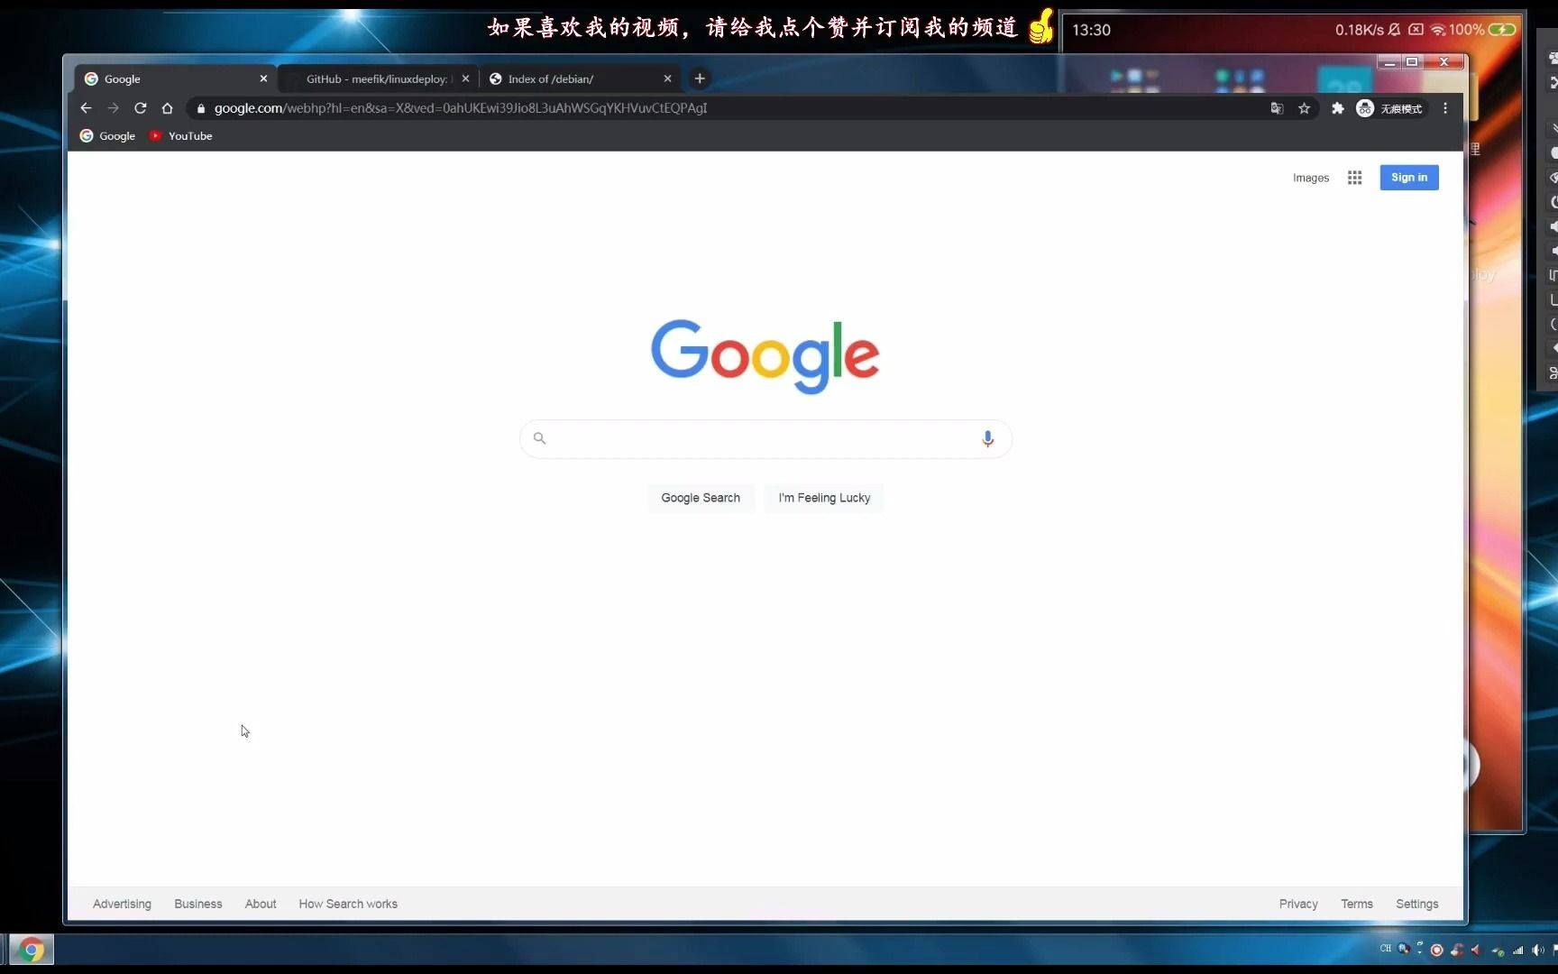Image resolution: width=1558 pixels, height=974 pixels.
Task: Open the incognito profile button
Action: point(1390,108)
